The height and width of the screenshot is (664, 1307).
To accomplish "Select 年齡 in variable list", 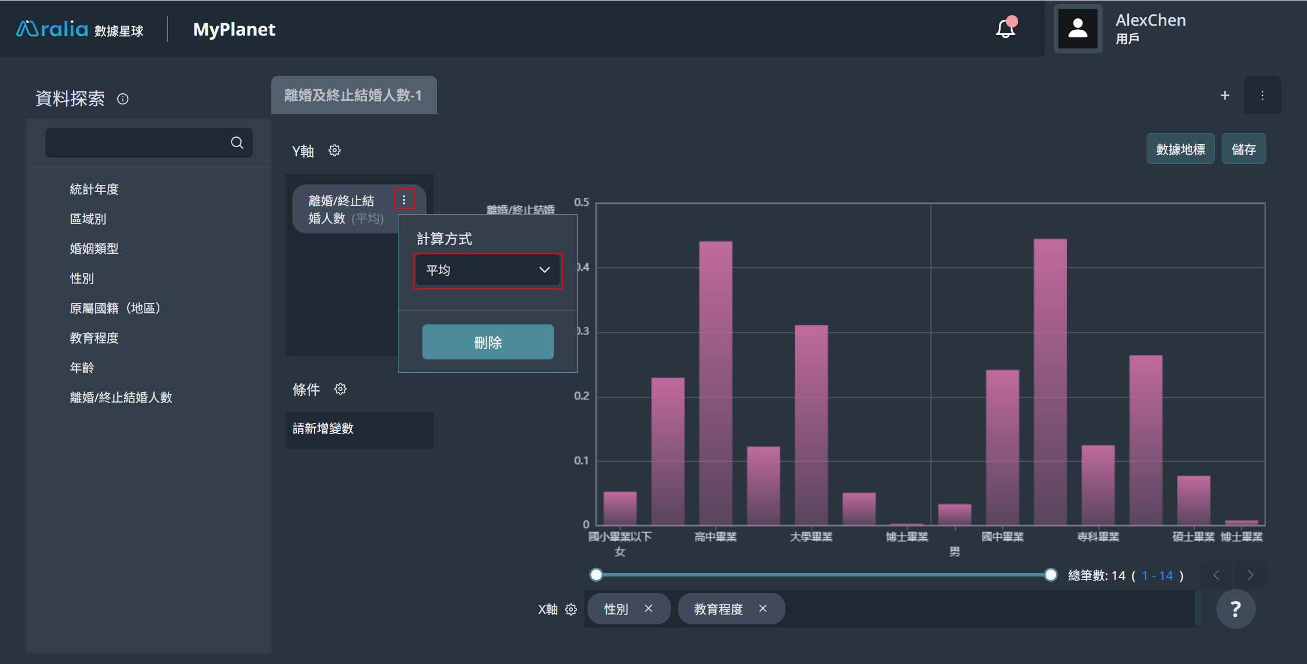I will 82,368.
